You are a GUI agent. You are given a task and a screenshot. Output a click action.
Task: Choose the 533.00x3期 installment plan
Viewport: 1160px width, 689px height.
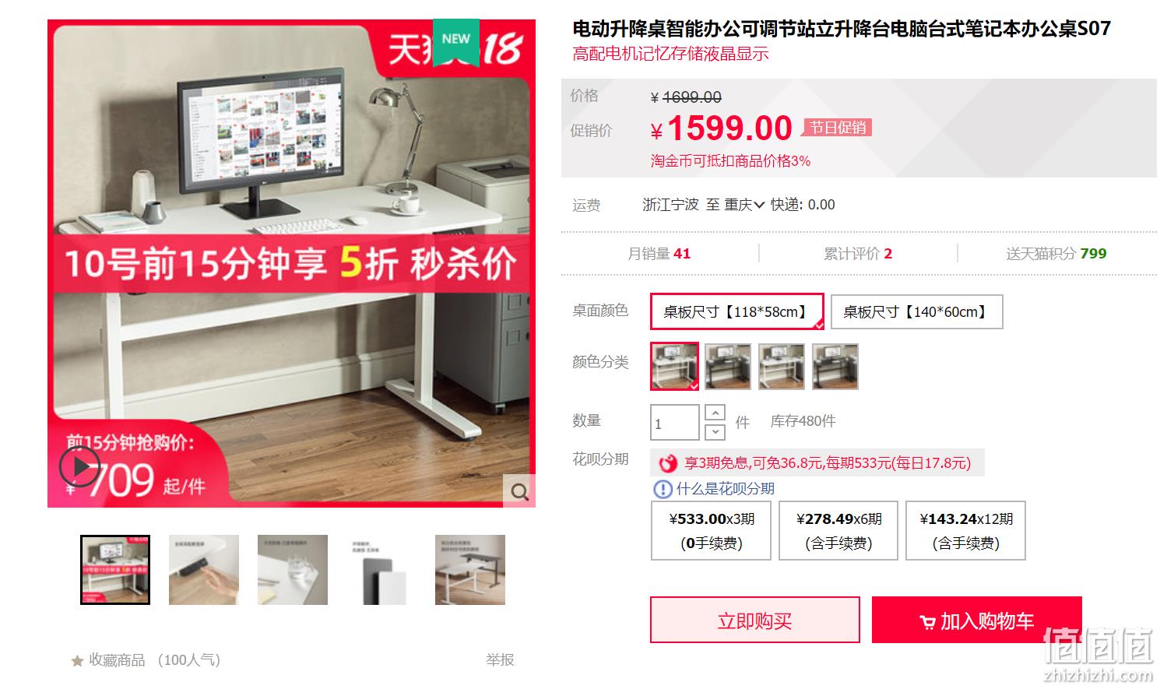tap(711, 530)
